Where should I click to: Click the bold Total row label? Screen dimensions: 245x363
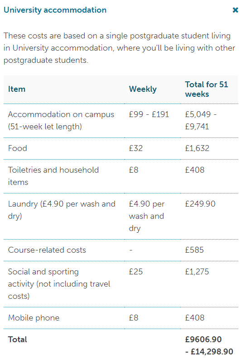click(x=18, y=339)
